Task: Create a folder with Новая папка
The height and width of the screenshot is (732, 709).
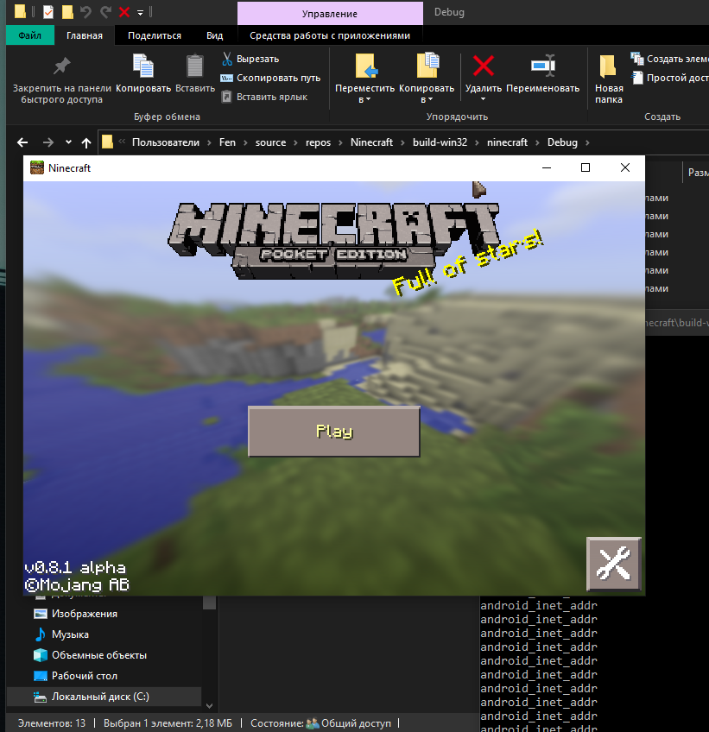Action: 609,79
